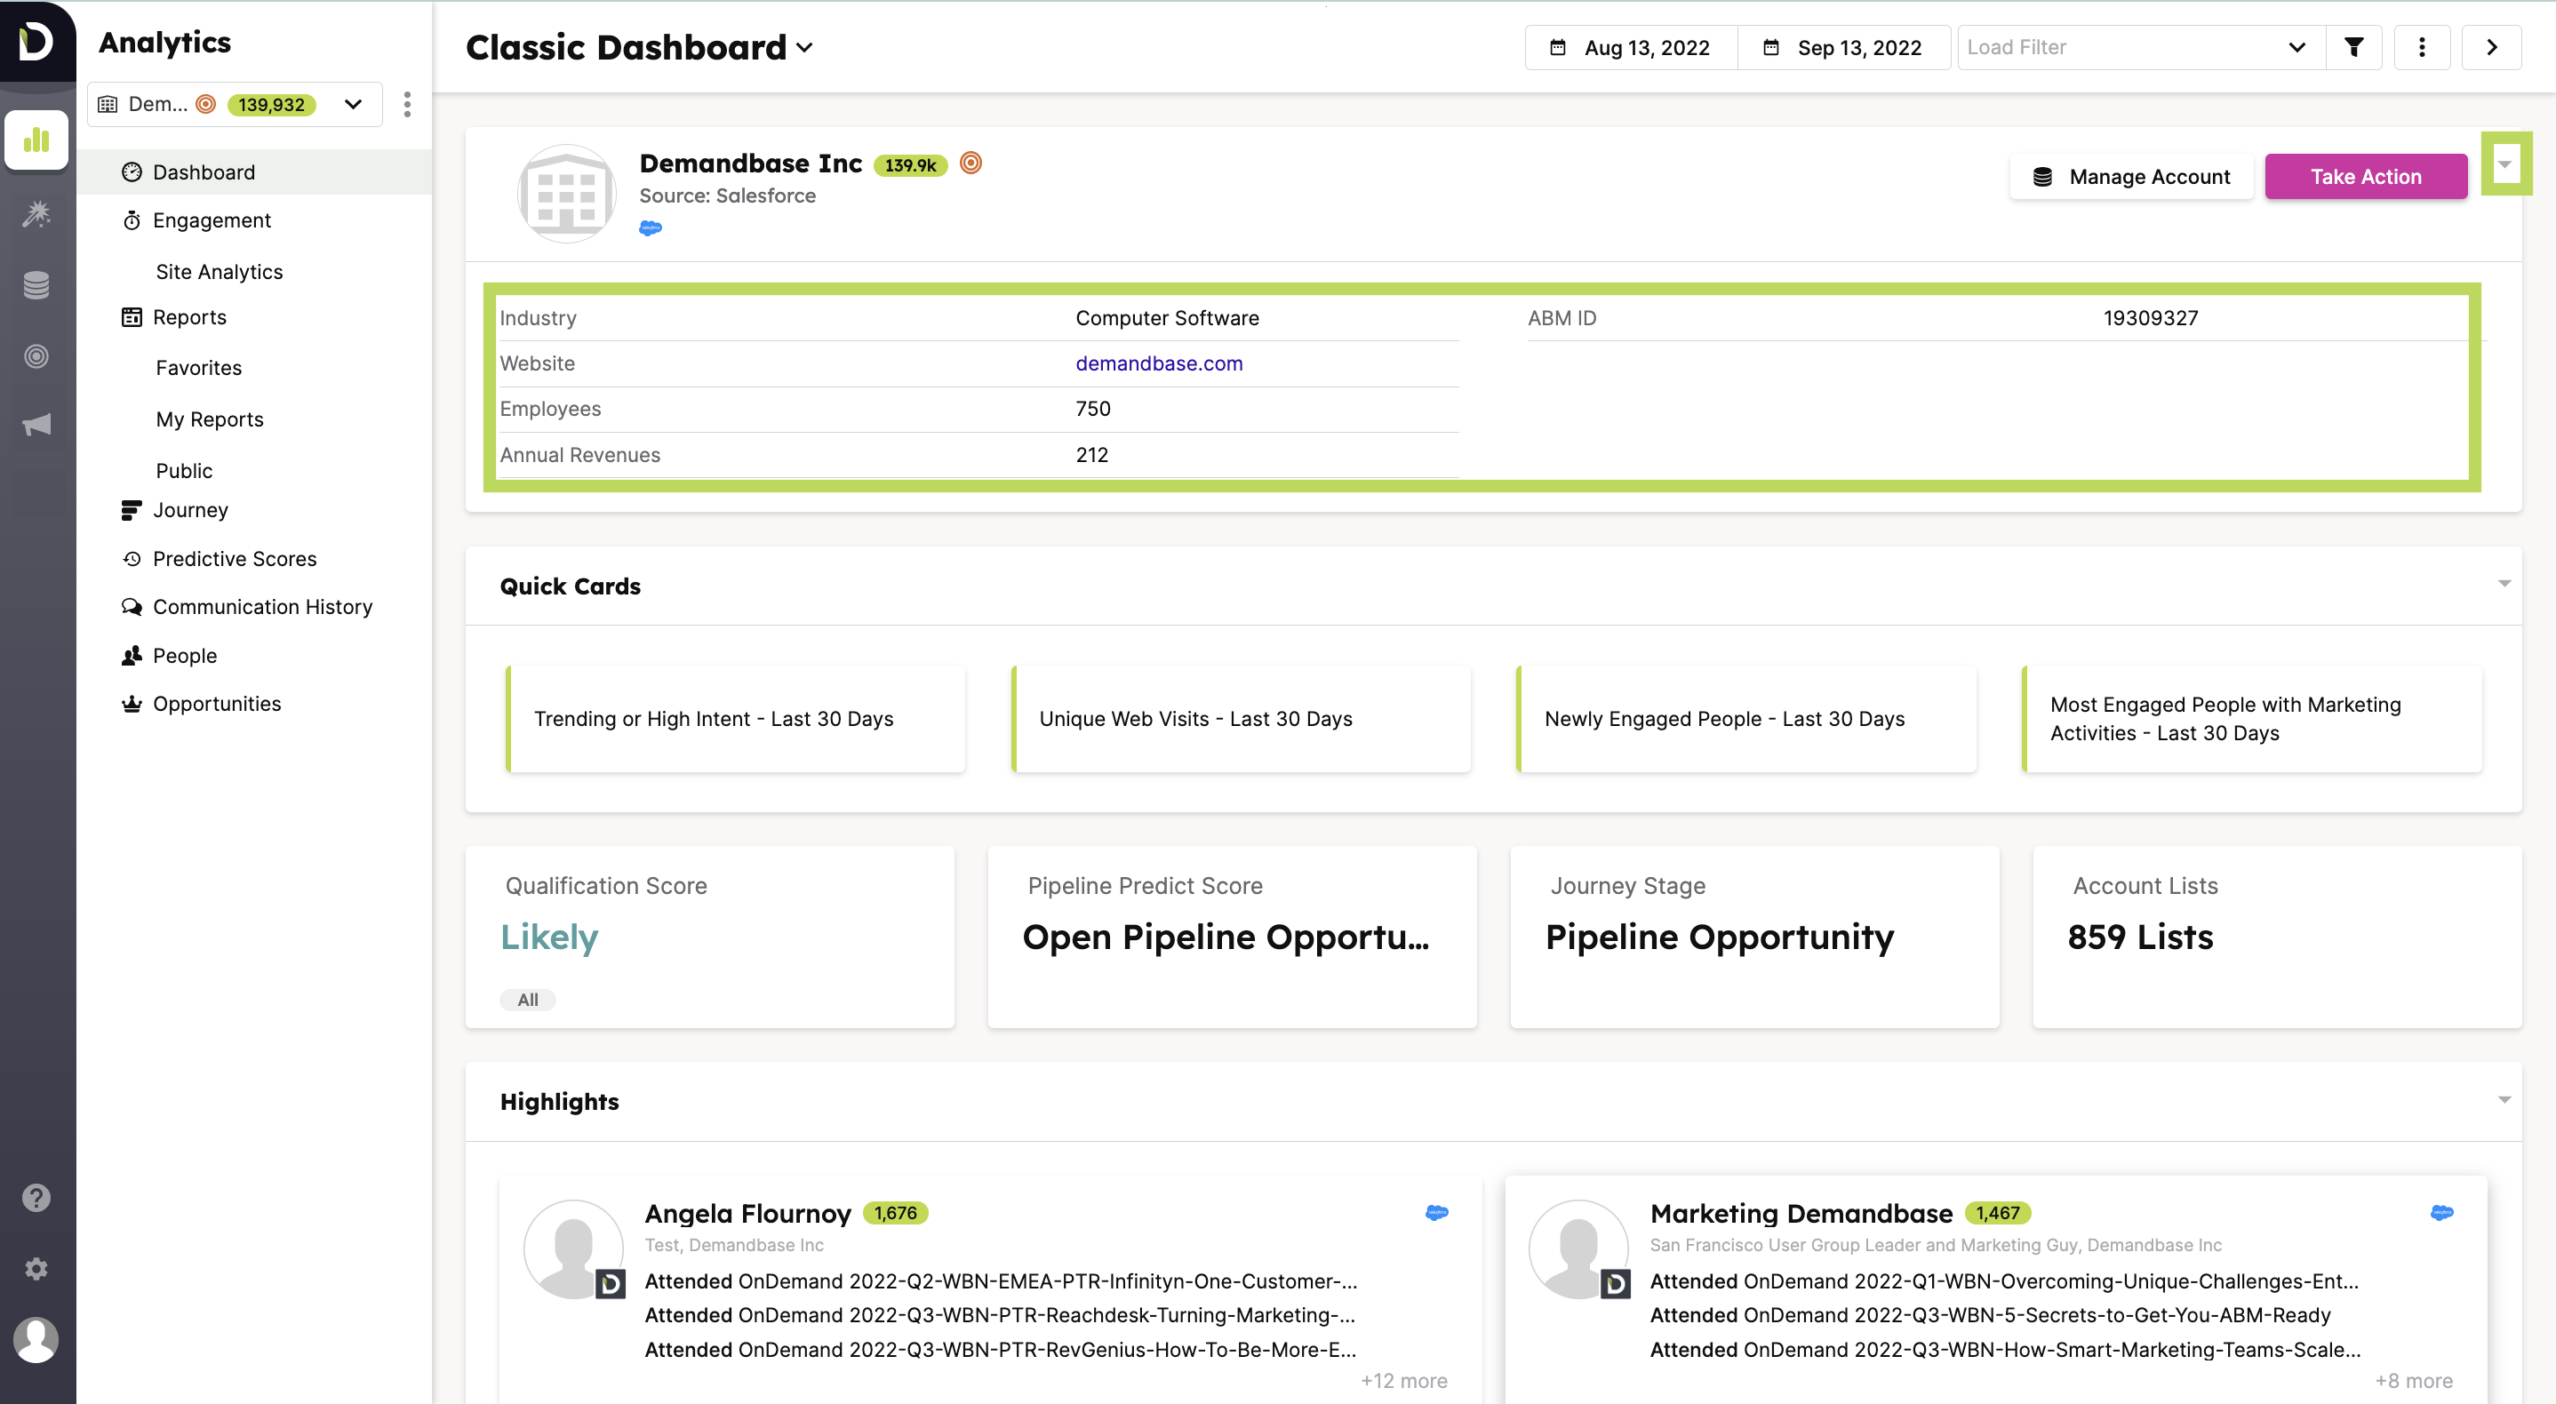
Task: Click the funnel filter icon
Action: tap(2353, 48)
